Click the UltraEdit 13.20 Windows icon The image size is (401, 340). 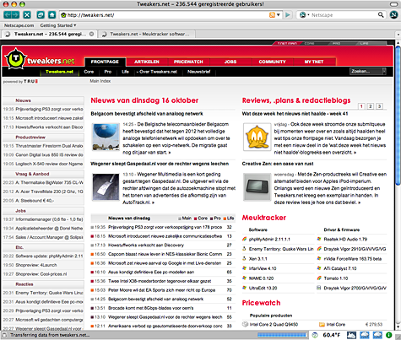coord(244,288)
